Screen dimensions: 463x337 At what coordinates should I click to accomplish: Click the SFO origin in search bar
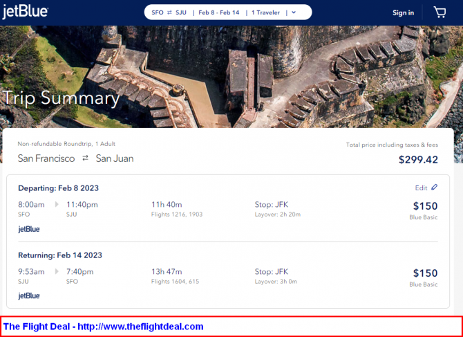[158, 12]
